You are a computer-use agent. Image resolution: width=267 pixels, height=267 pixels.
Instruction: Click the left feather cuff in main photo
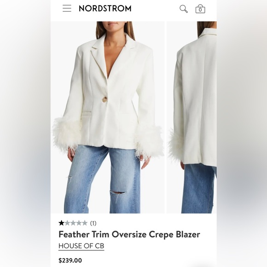click(x=66, y=133)
